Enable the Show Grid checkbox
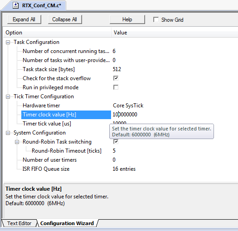Viewport: 238px width, 231px height. pos(156,19)
